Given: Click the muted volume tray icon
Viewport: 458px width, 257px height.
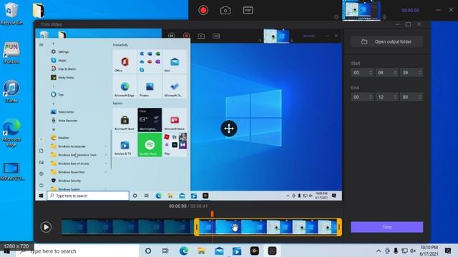Looking at the screenshot, I should click(x=413, y=251).
